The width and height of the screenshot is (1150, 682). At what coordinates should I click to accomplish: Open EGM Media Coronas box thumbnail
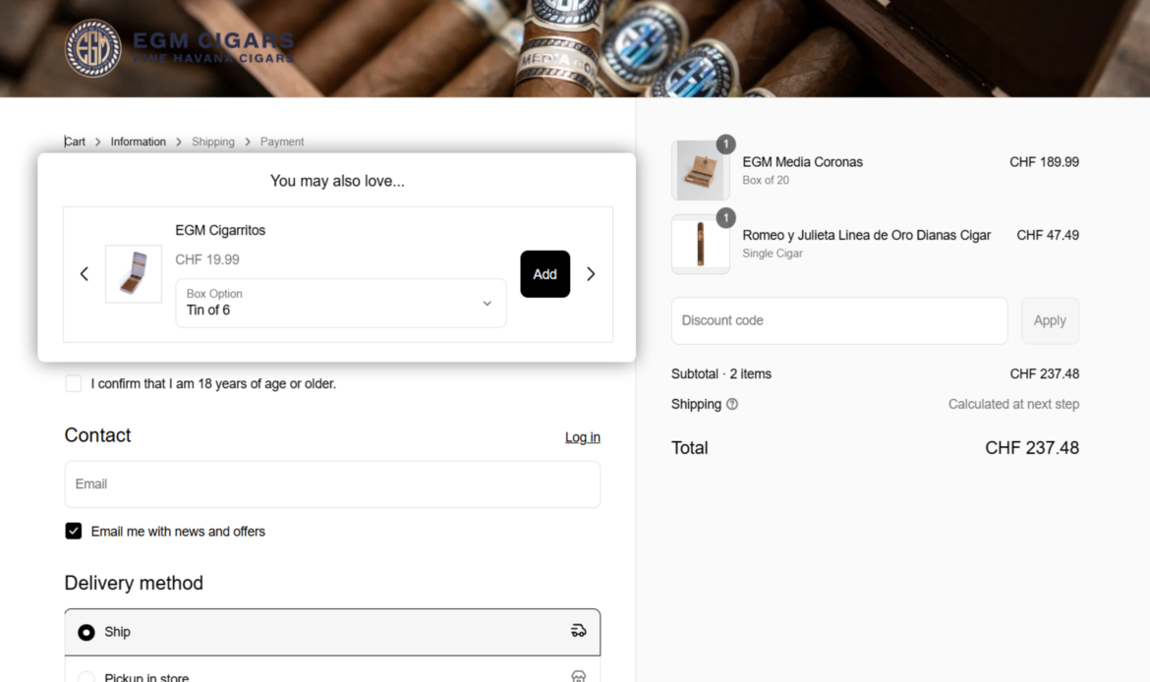click(701, 170)
